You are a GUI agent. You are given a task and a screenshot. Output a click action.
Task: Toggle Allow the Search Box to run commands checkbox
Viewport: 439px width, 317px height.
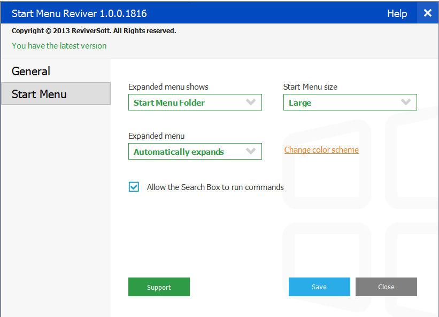click(134, 187)
